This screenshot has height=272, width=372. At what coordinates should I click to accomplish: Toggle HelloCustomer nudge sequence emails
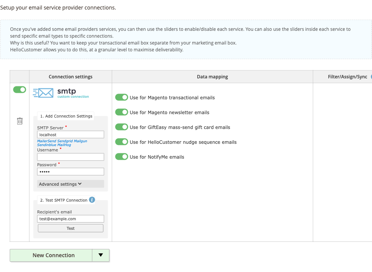tap(122, 142)
